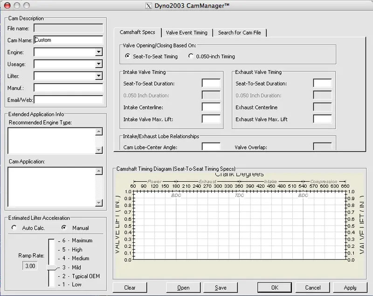This screenshot has height=296, width=373.
Task: Click the red close window button
Action: tap(7, 6)
